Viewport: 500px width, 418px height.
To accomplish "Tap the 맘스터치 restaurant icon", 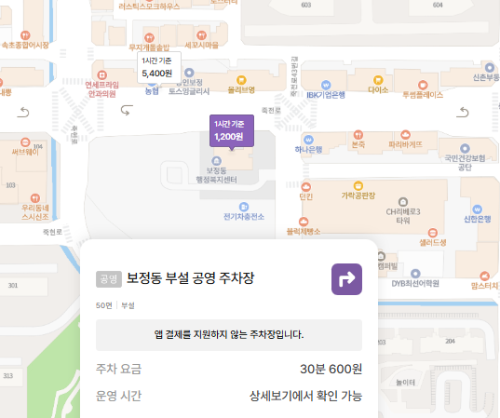I will point(484,276).
